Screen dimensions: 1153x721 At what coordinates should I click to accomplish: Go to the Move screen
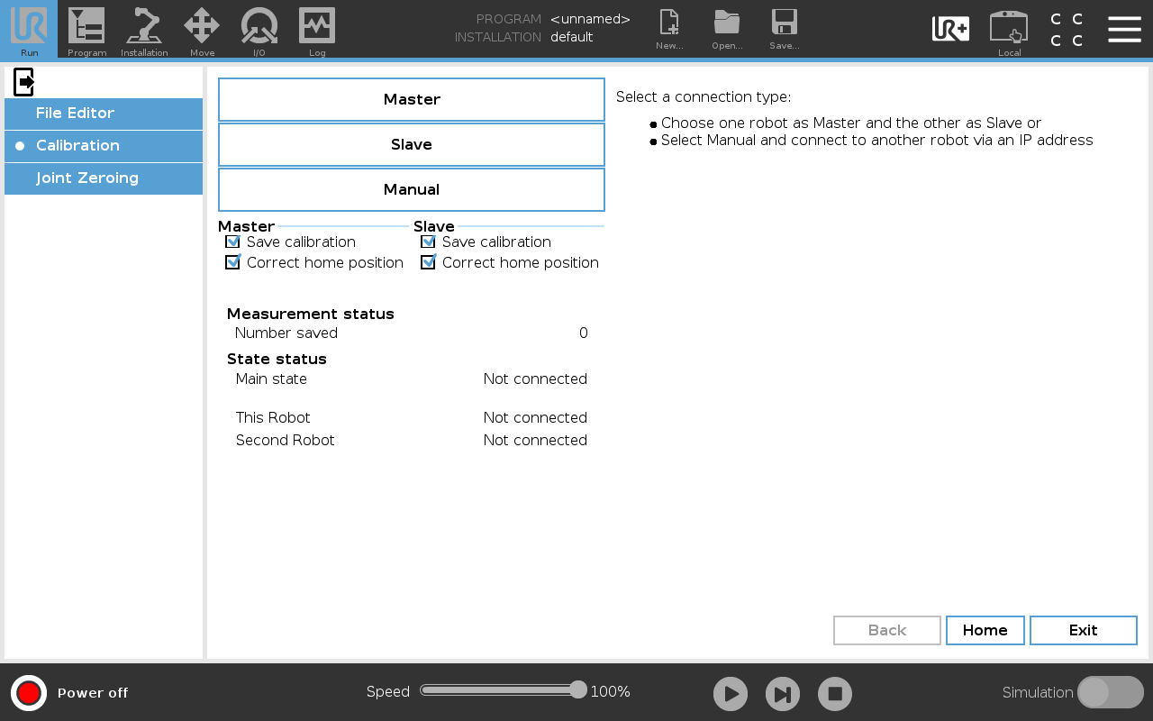202,29
